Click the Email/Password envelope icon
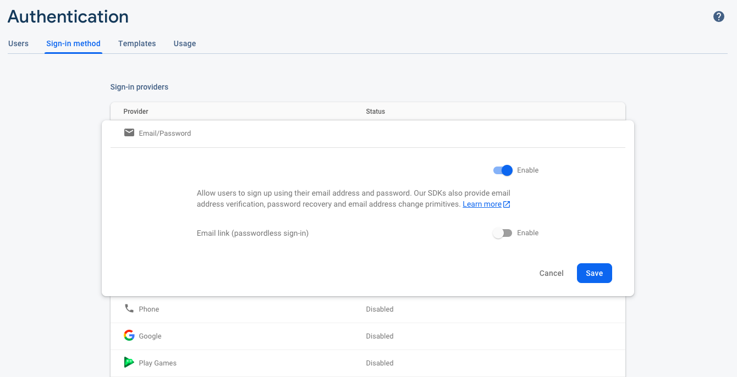The width and height of the screenshot is (737, 377). coord(129,132)
